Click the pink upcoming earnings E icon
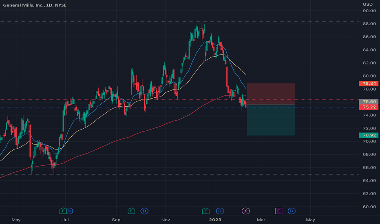This screenshot has width=380, height=224. (278, 211)
